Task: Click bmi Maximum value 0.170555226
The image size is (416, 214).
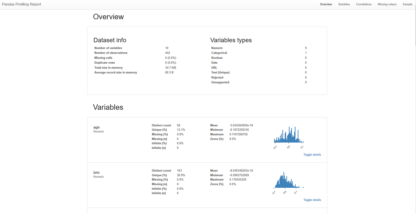Action: [238, 180]
